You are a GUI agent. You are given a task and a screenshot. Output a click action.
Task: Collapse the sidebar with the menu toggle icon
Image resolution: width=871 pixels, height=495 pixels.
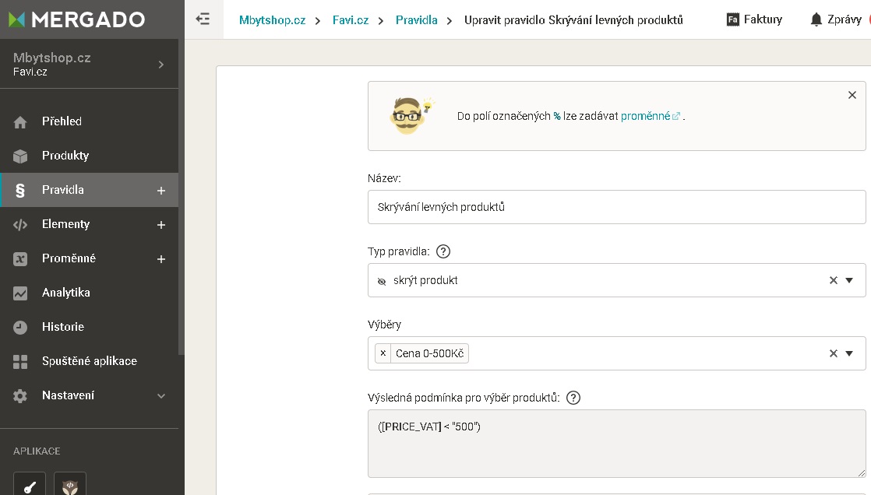click(203, 19)
